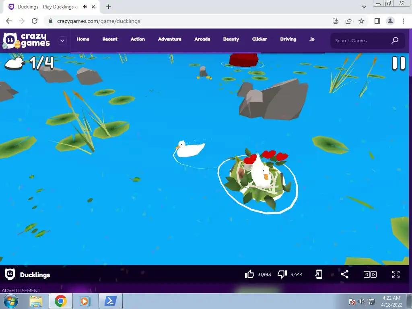Reload the page

pos(35,21)
